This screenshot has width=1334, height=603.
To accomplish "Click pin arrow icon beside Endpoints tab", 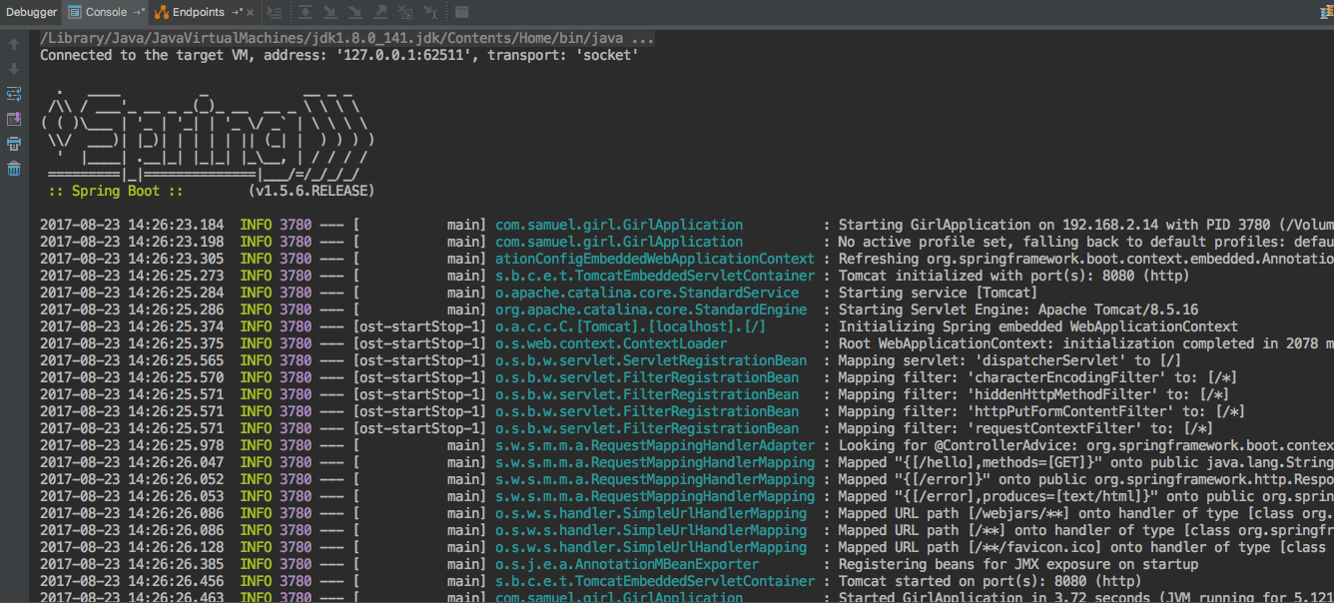I will click(x=236, y=12).
